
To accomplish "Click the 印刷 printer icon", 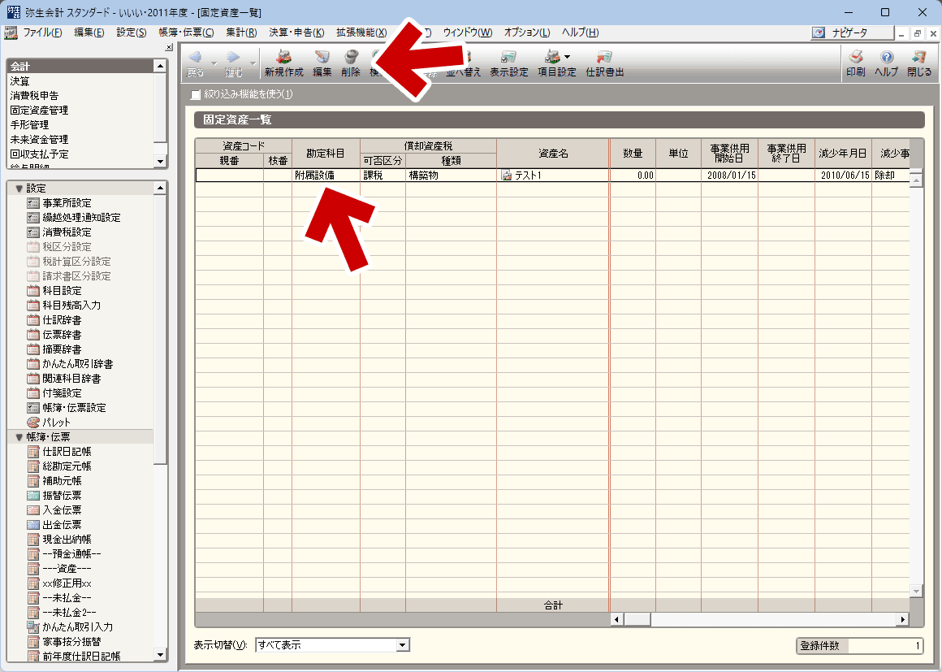I will (855, 63).
